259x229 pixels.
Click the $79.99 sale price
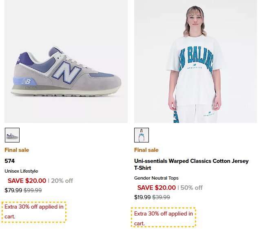click(x=13, y=190)
